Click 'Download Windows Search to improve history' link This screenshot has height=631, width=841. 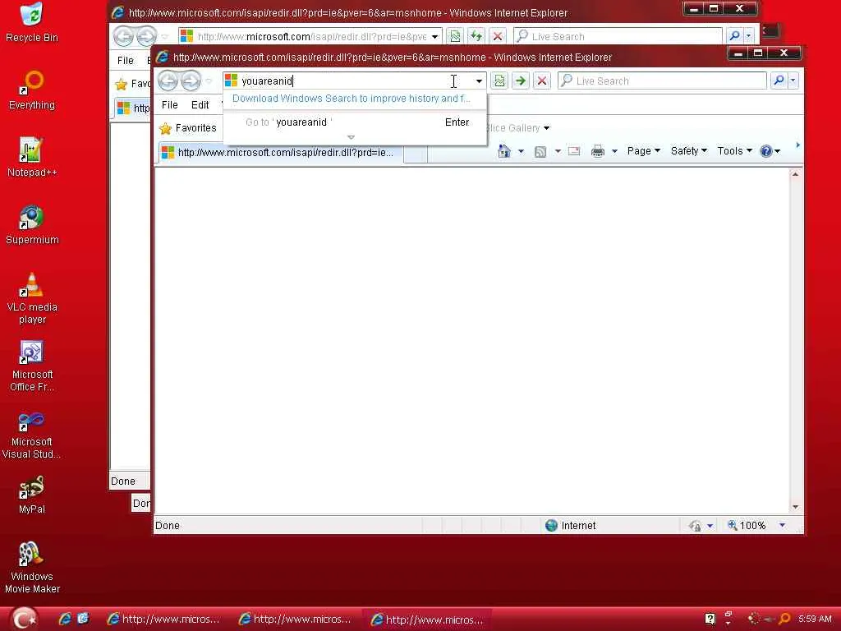coord(352,99)
